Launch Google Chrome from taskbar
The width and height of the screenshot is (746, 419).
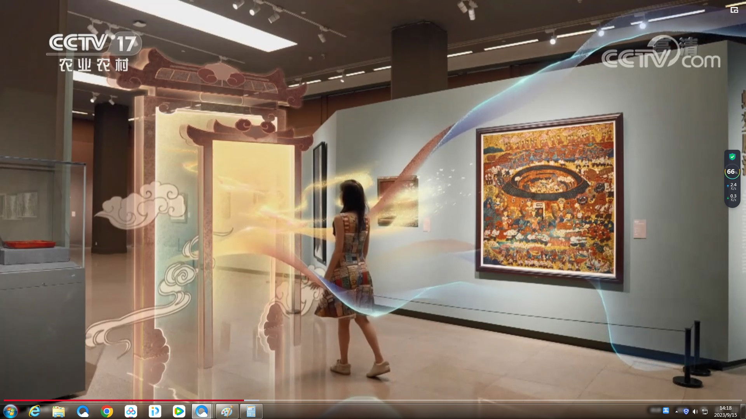107,411
